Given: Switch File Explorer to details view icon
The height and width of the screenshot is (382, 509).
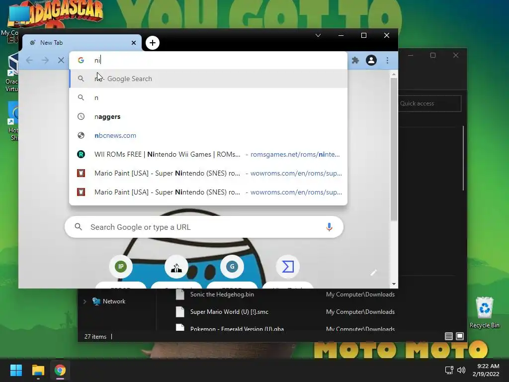Looking at the screenshot, I should (449, 336).
